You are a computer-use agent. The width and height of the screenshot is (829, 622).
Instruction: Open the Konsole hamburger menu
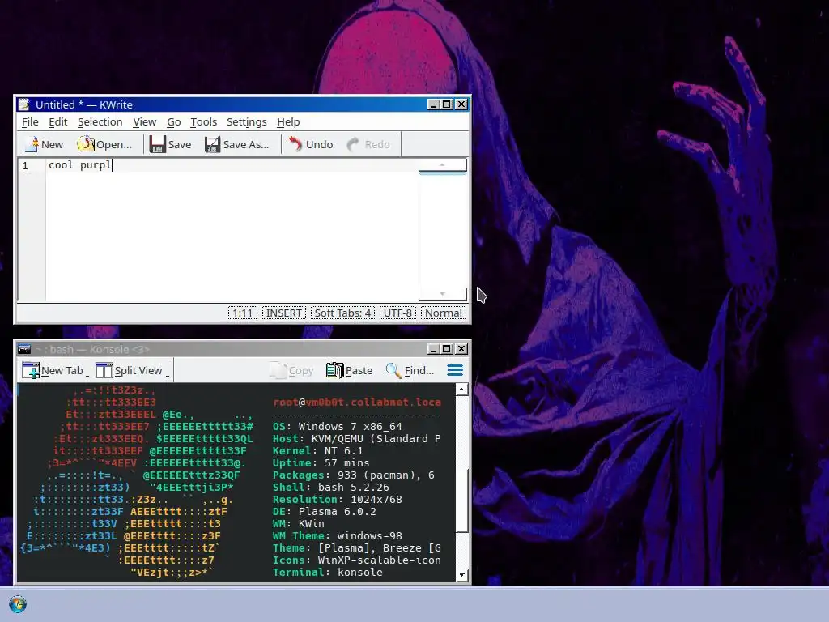tap(455, 370)
